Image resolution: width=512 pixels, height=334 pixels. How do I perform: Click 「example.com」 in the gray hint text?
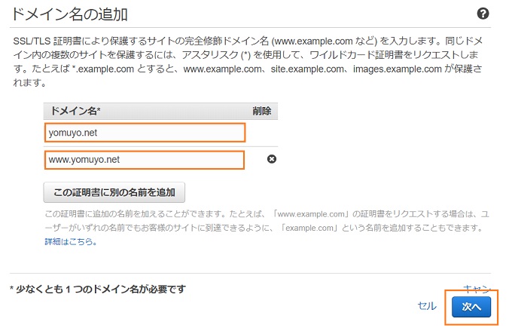tap(309, 228)
